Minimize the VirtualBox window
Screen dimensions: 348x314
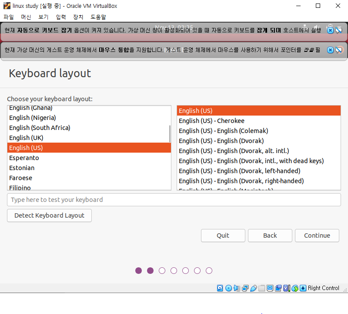point(298,6)
